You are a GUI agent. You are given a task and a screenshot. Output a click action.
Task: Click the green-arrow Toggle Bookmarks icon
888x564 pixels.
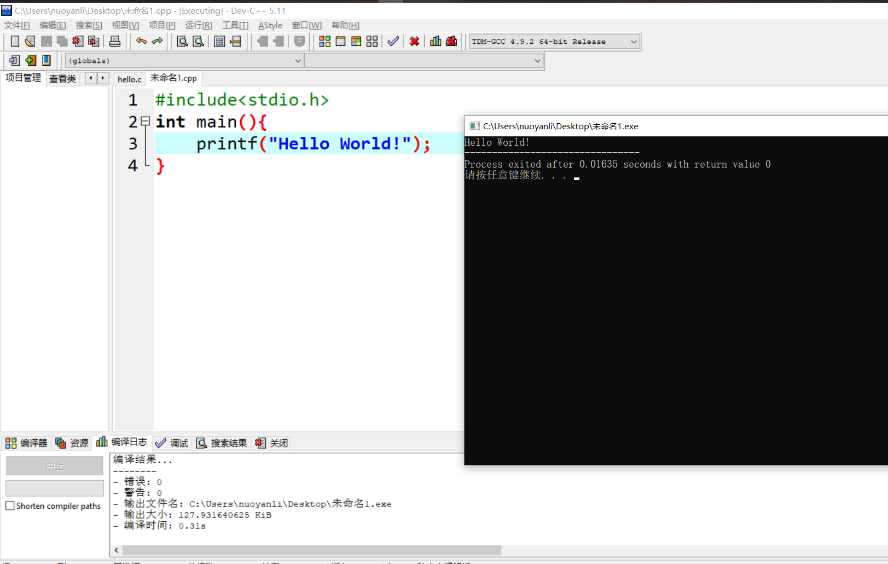(x=31, y=60)
